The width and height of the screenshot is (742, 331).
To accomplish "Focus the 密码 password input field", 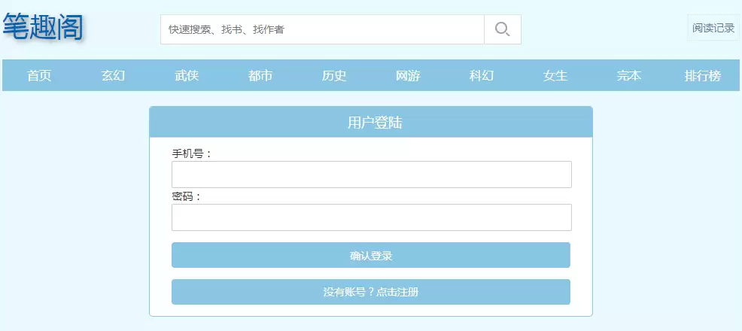I will click(371, 217).
